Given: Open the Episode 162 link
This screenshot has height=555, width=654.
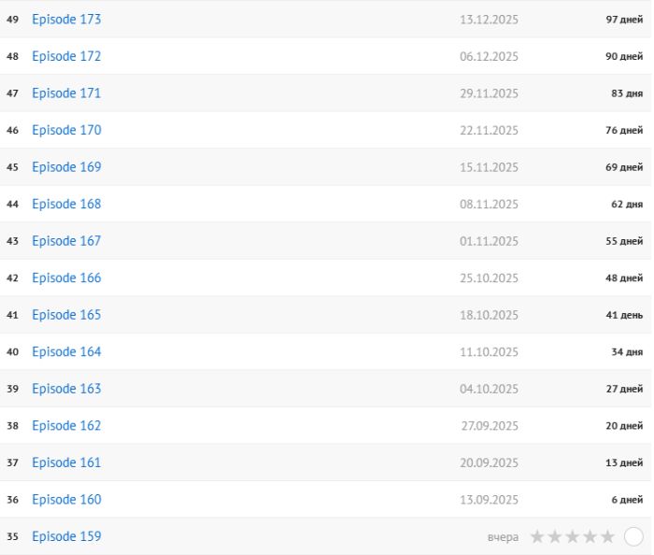Looking at the screenshot, I should tap(66, 426).
